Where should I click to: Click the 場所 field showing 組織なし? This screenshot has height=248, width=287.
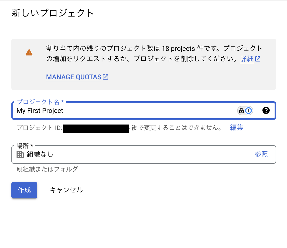(103, 154)
